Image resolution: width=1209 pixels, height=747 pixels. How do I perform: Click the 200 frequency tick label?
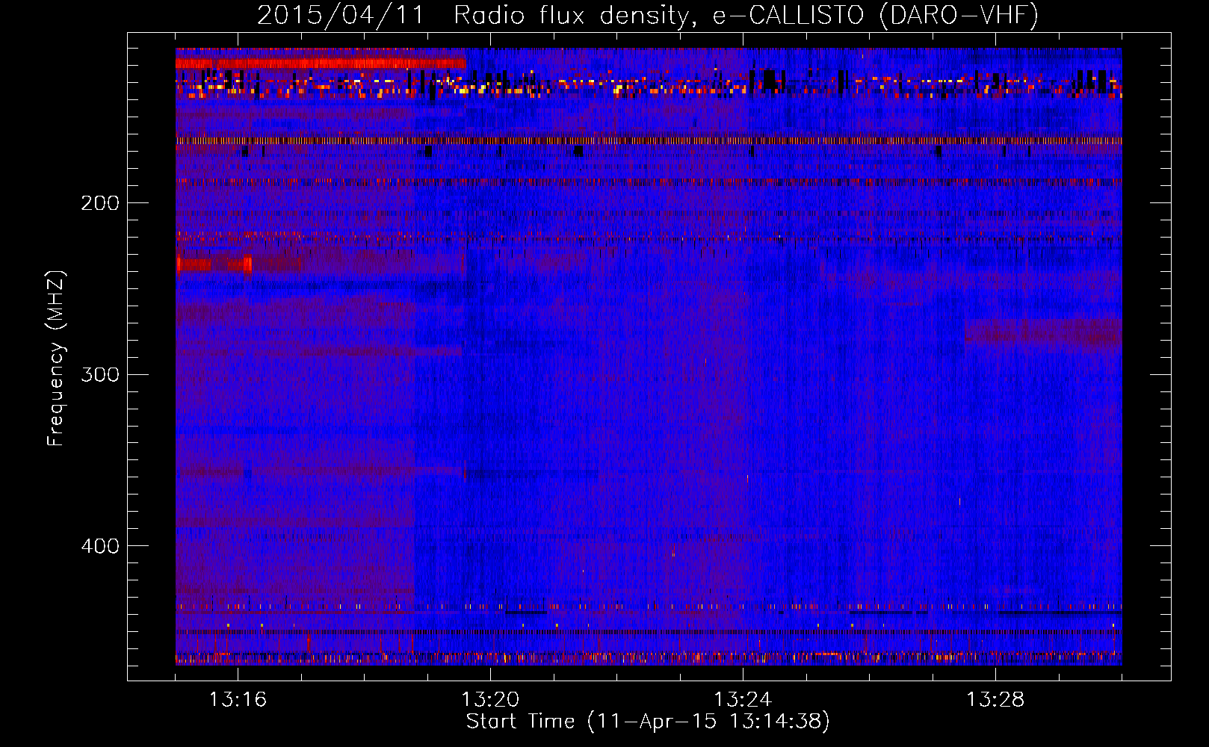point(100,203)
